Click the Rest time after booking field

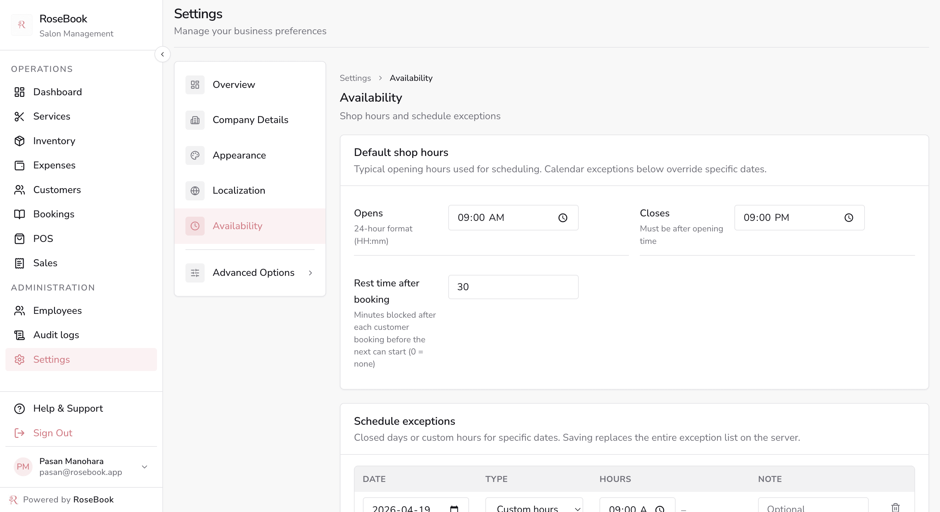[x=513, y=287]
